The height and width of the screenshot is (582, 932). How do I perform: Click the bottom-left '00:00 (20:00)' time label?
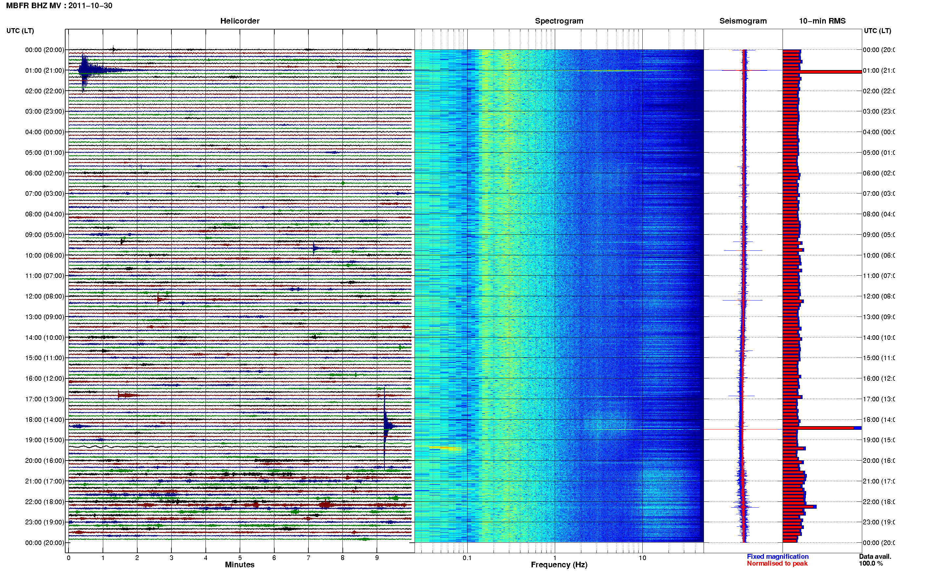point(45,543)
